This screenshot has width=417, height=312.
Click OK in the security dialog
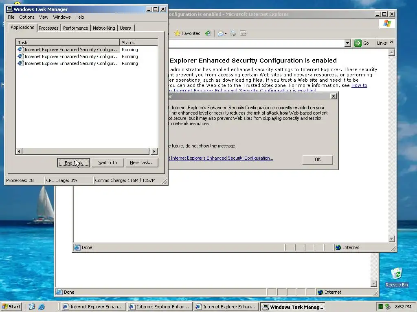pyautogui.click(x=318, y=160)
